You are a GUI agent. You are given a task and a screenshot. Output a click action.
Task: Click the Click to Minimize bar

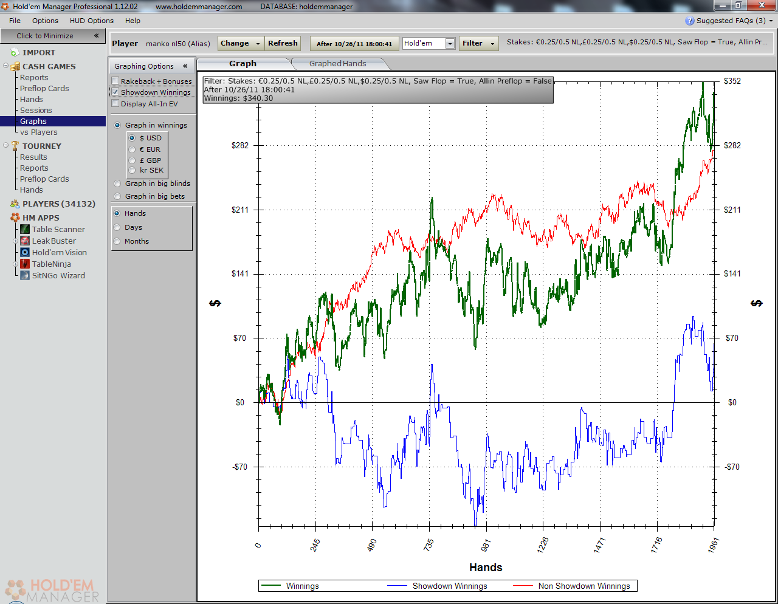(x=53, y=36)
